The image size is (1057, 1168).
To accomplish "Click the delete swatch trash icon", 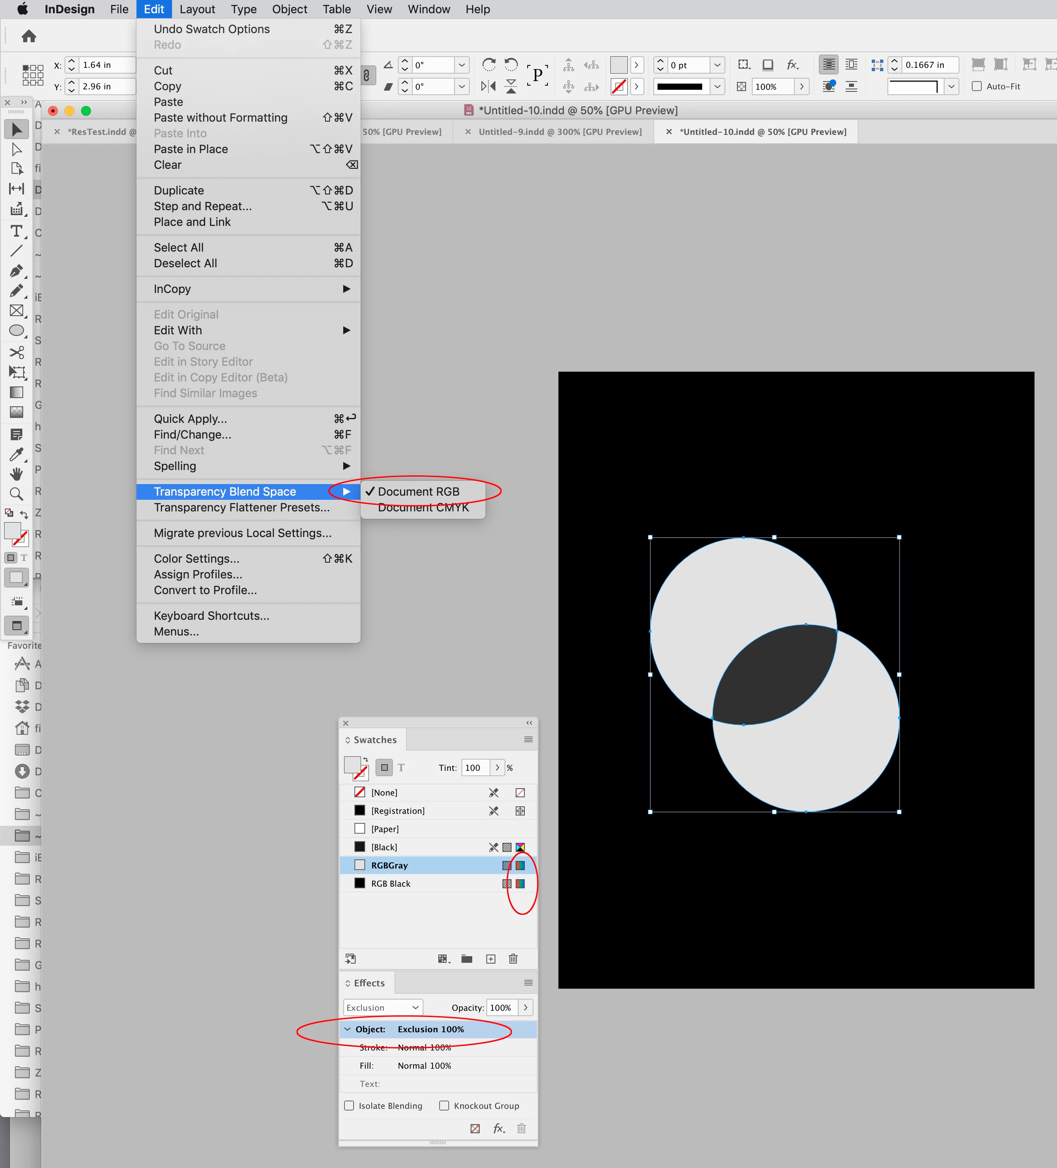I will tap(513, 959).
